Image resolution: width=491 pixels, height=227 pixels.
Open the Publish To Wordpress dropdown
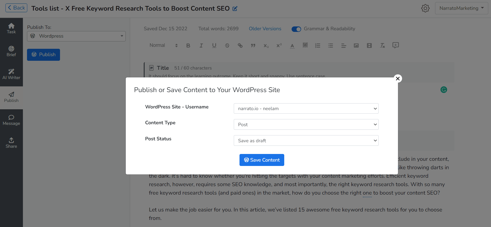click(76, 36)
